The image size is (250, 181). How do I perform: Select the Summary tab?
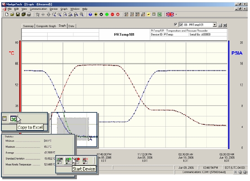28,26
